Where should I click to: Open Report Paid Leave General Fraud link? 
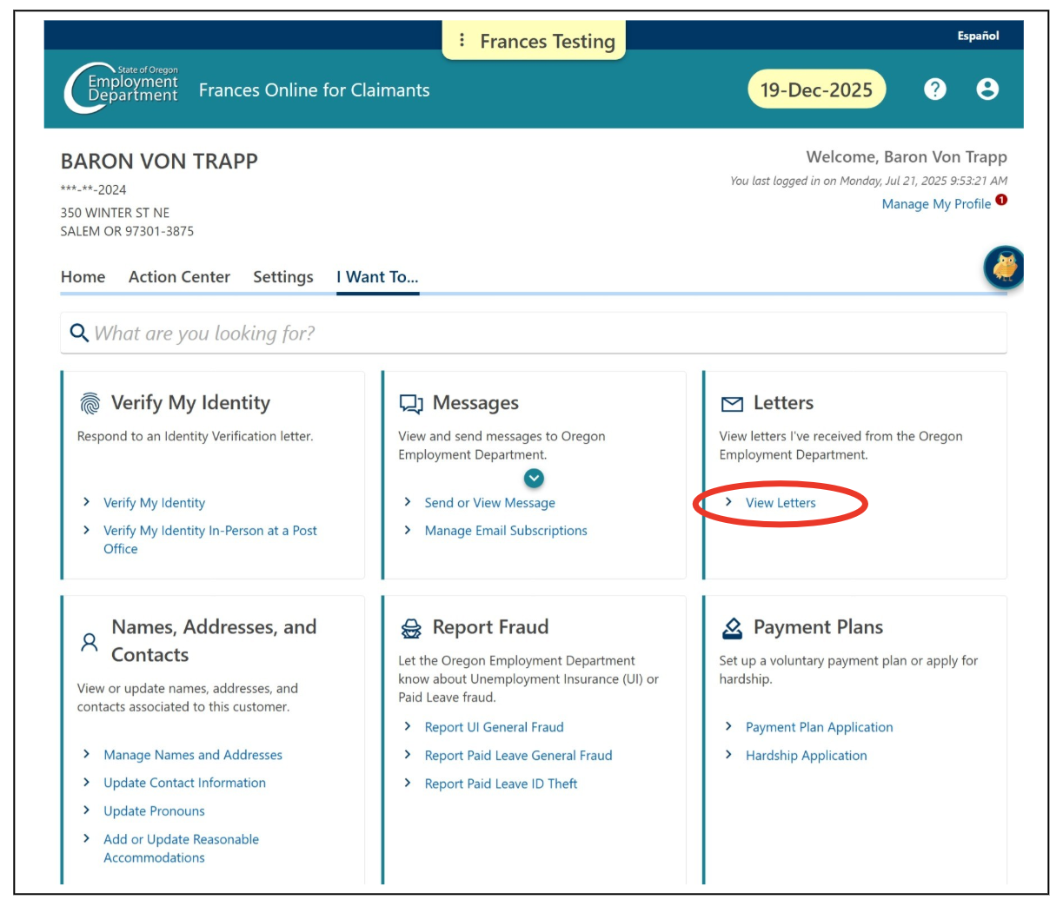point(518,756)
